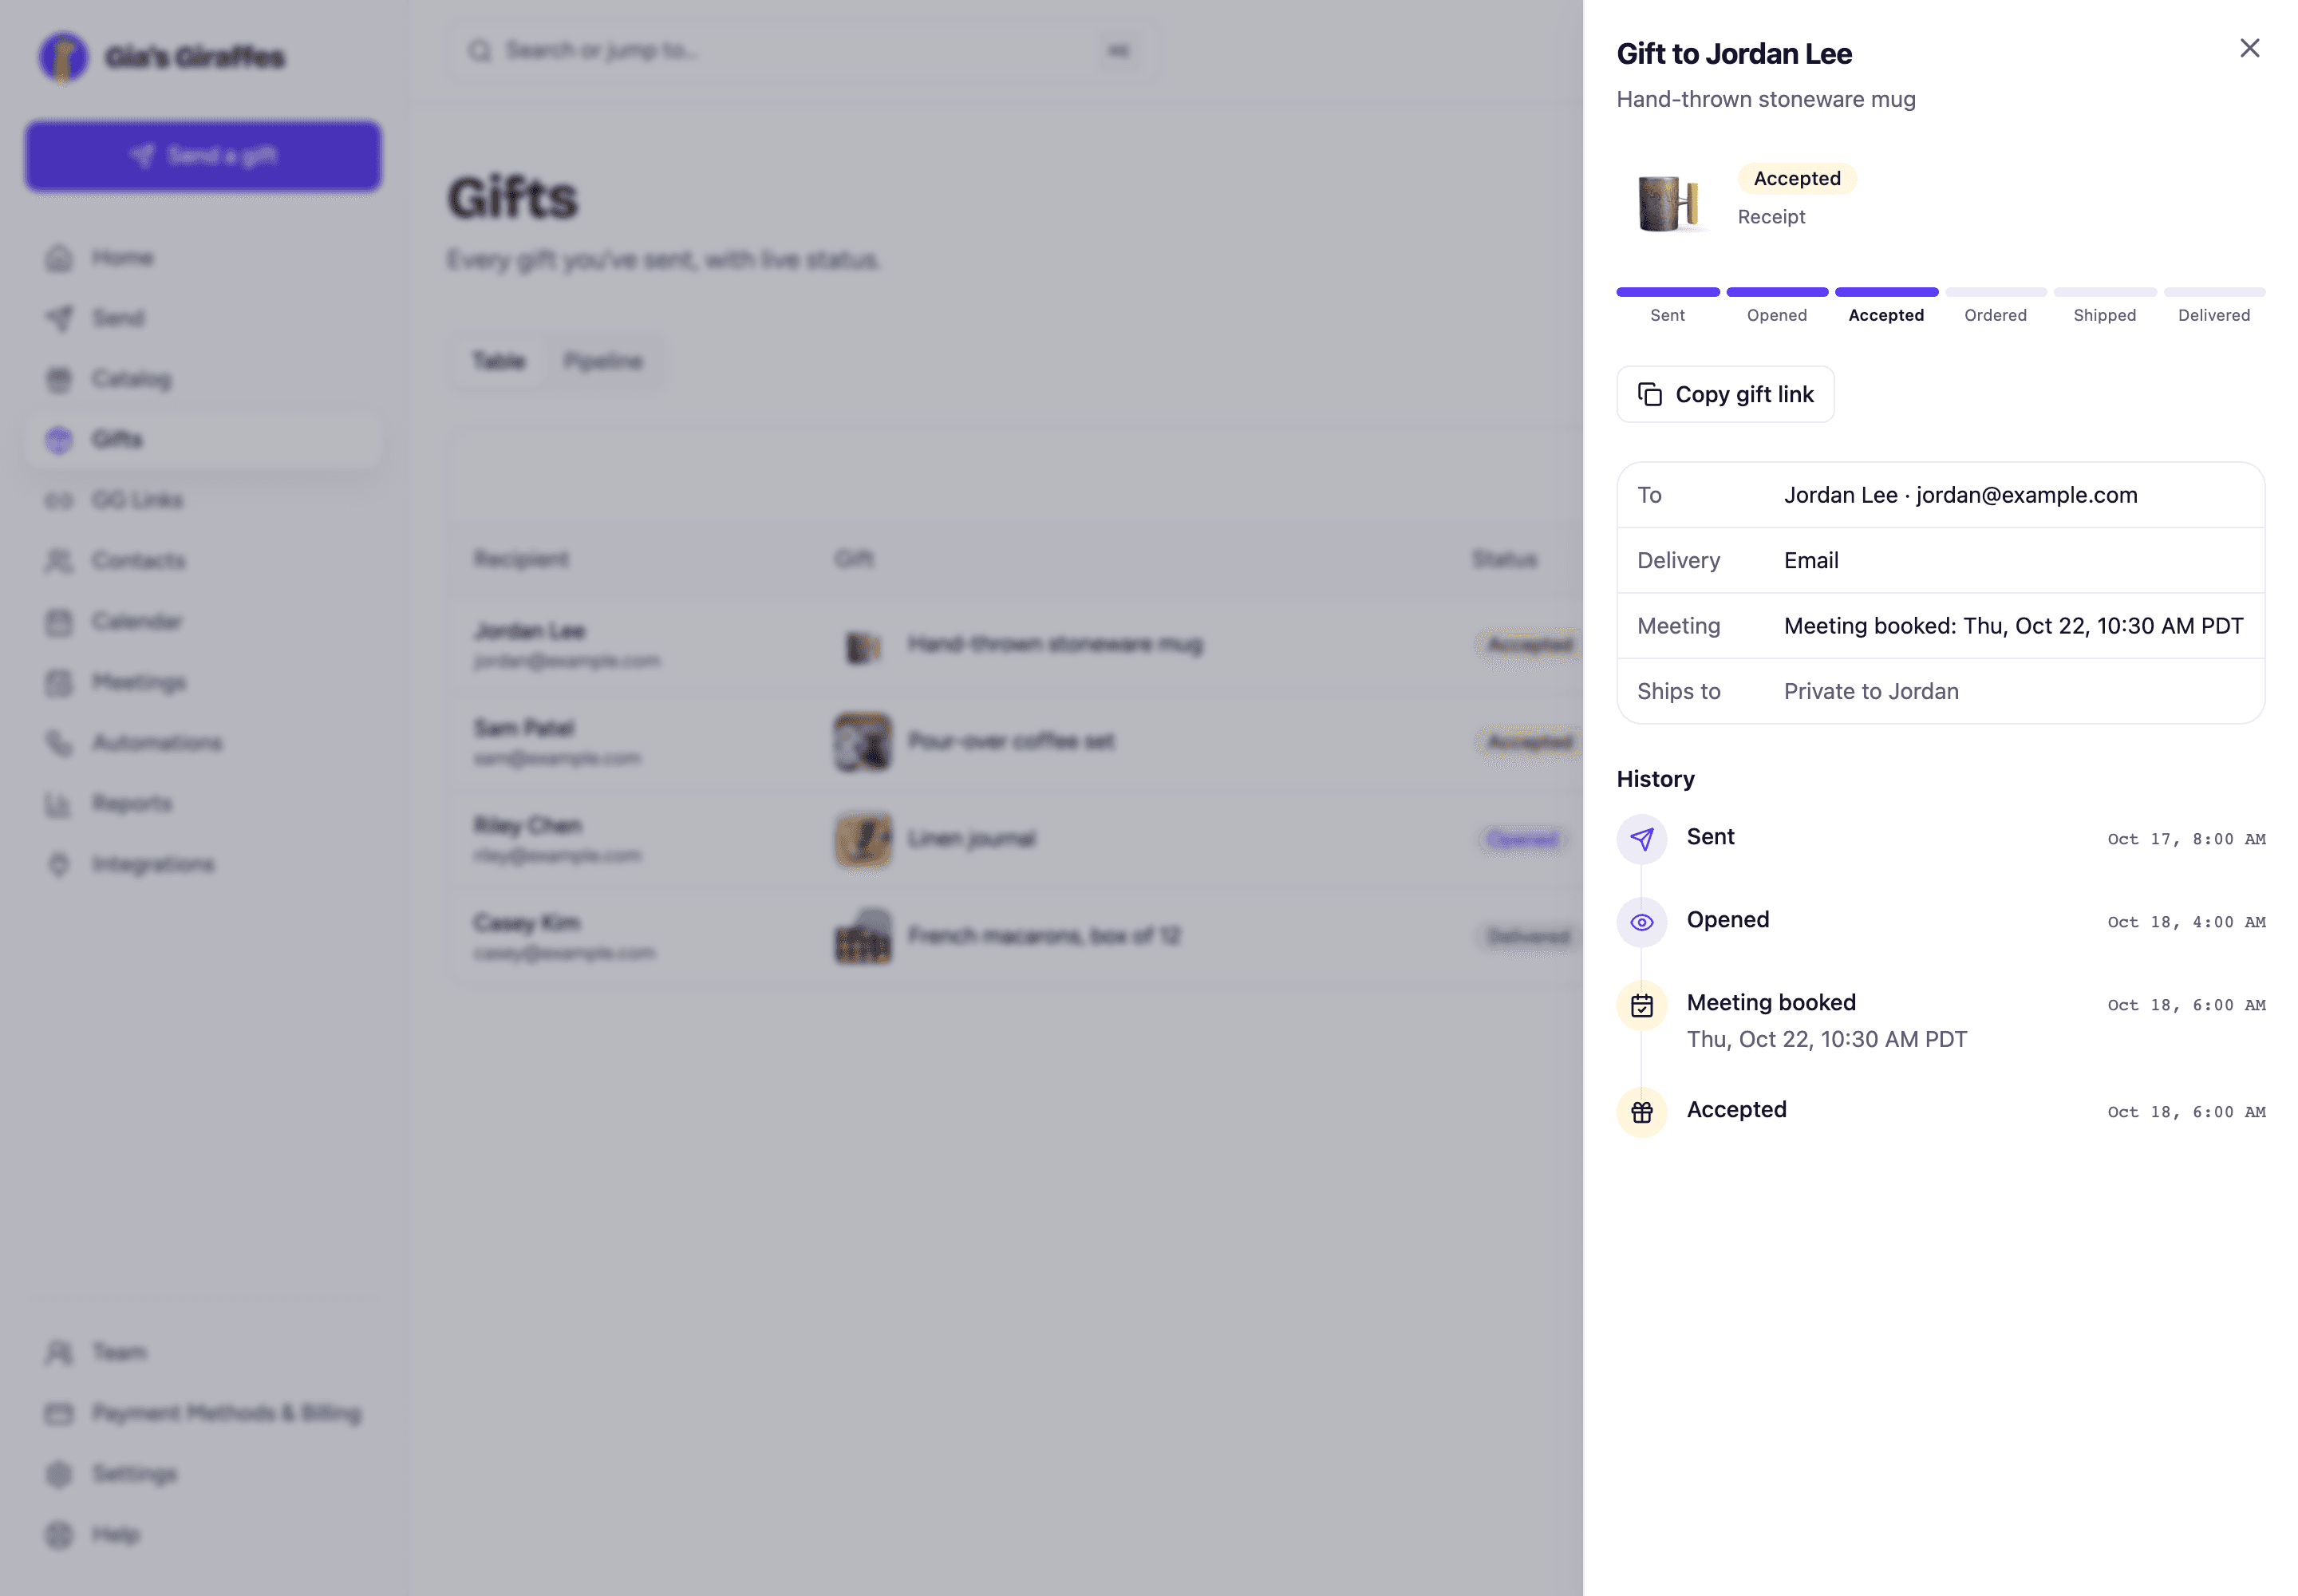
Task: Click the Gia's Giraffes logo
Action: point(62,57)
